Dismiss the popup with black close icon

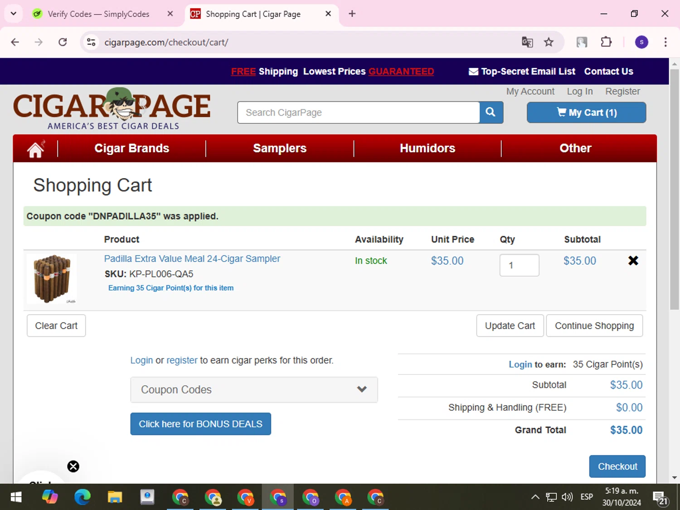[x=73, y=466]
